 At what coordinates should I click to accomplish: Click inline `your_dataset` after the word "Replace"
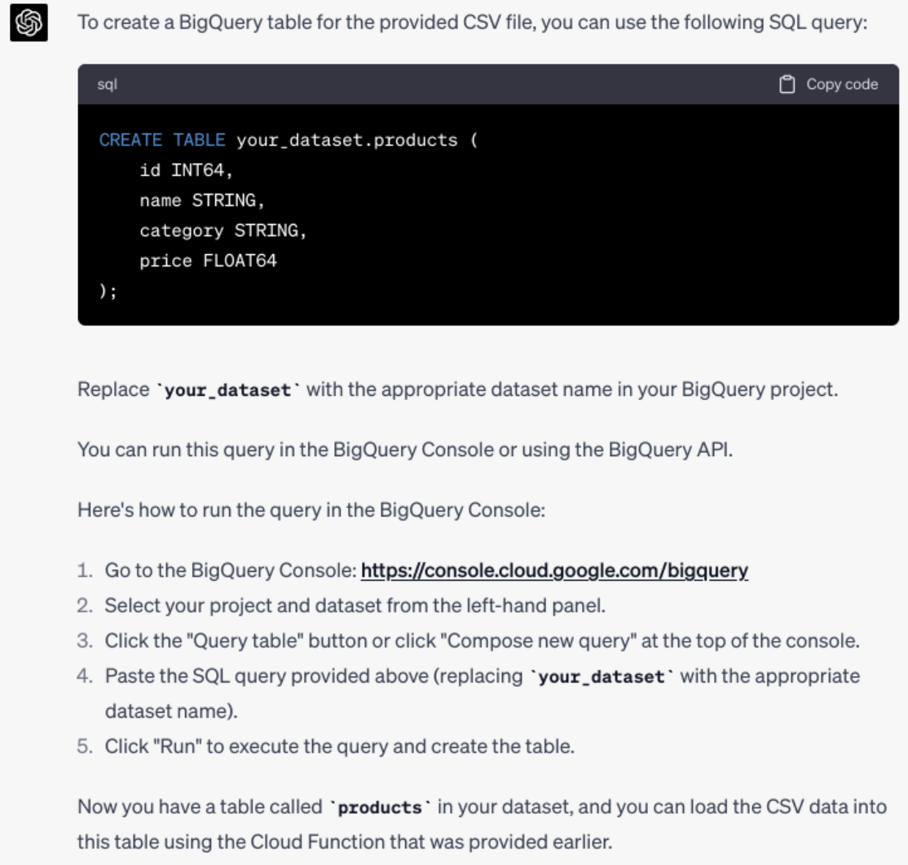tap(228, 390)
